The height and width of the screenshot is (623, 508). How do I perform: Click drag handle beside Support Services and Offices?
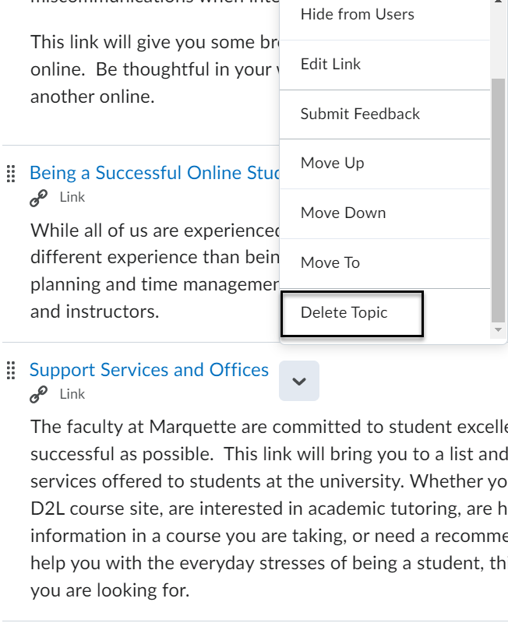click(x=11, y=371)
